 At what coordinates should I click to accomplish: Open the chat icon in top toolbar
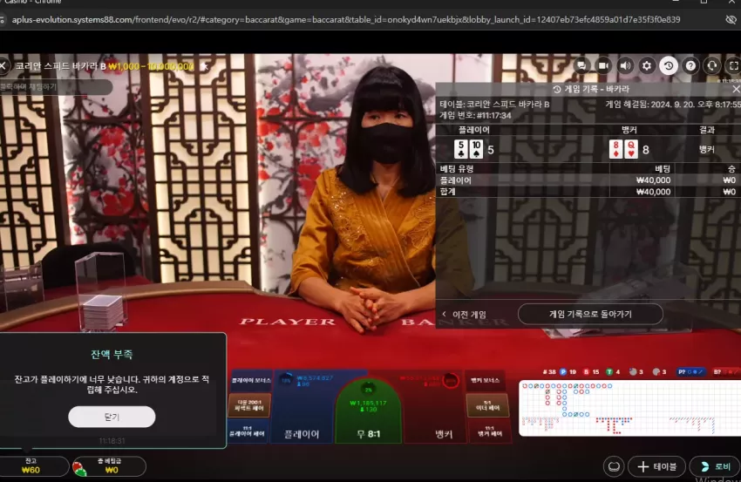pyautogui.click(x=581, y=65)
